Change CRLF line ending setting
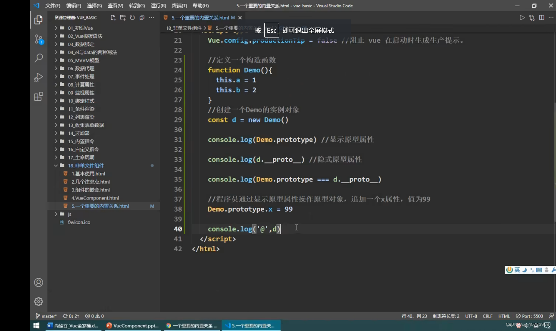 tap(487, 316)
